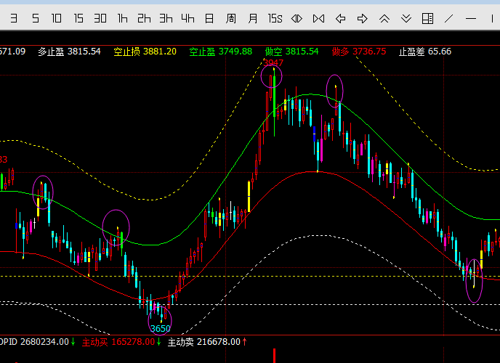Click the double down chevron icon
Viewport: 500px width, 363px height.
(x=406, y=18)
